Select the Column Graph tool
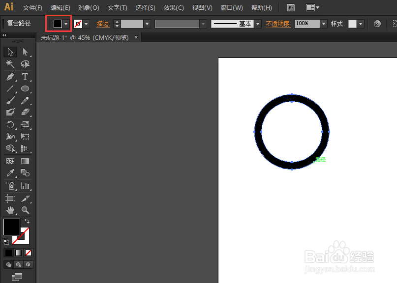This screenshot has width=397, height=283. click(x=25, y=186)
